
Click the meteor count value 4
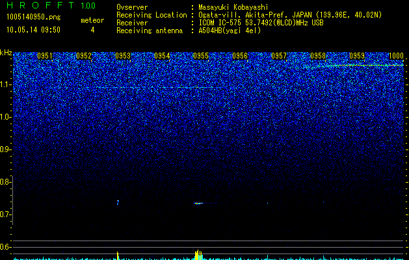point(92,30)
